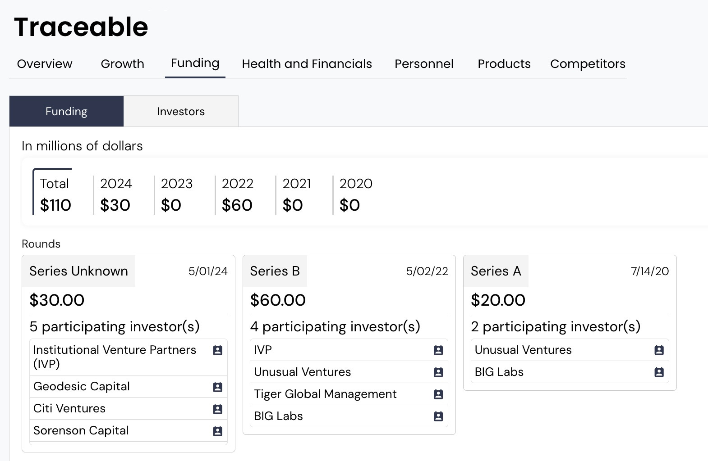Switch to the Overview tab
Image resolution: width=708 pixels, height=461 pixels.
45,64
